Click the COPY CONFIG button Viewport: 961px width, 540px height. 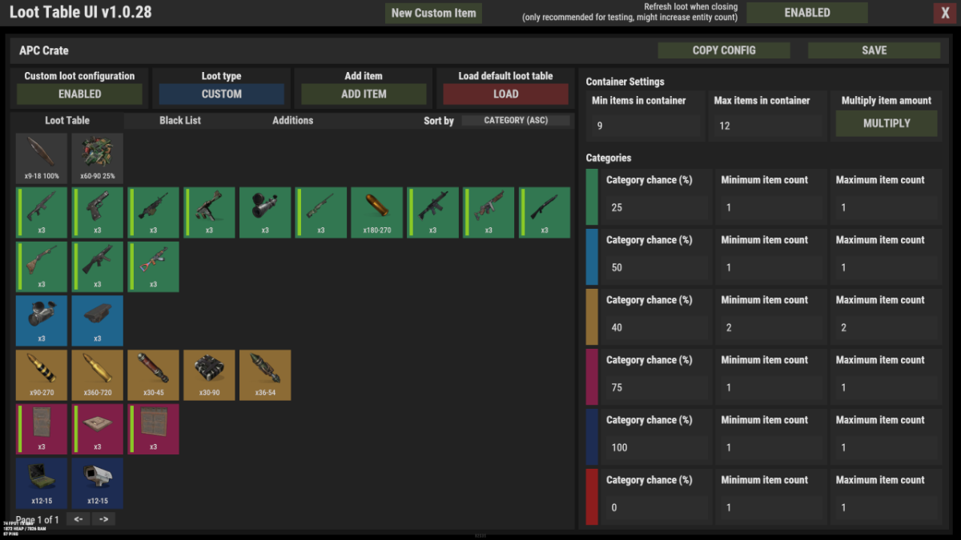coord(723,50)
